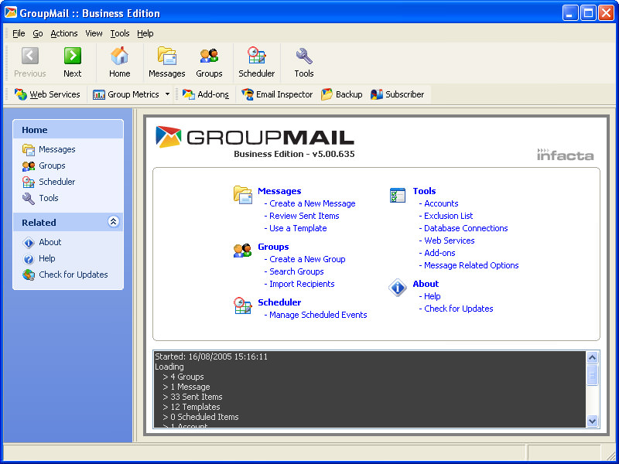The image size is (619, 464).
Task: Open Tools wrench icon in toolbar
Action: (304, 63)
